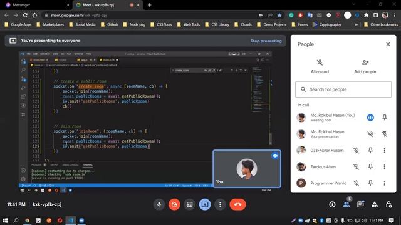Open chat with everyone icon
This screenshot has height=225, width=401.
pyautogui.click(x=361, y=204)
